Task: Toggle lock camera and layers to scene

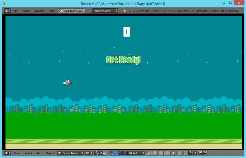Action: pos(174,153)
